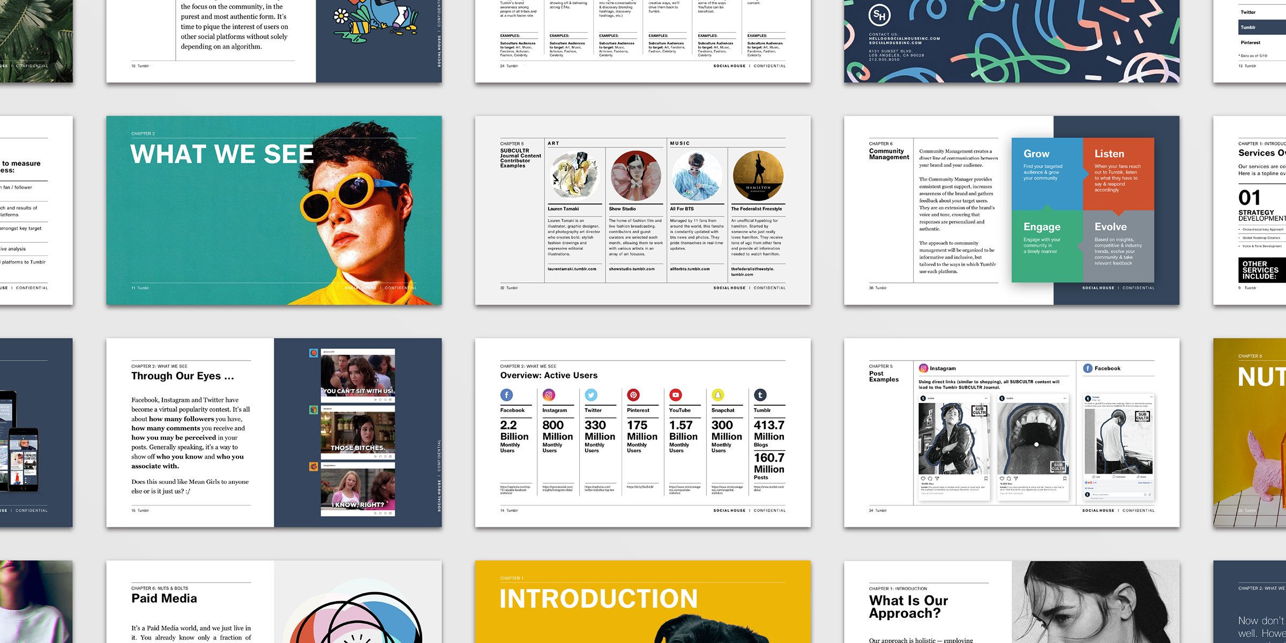This screenshot has width=1286, height=643.
Task: Click the Instagram icon above 800 Million
Action: (549, 395)
